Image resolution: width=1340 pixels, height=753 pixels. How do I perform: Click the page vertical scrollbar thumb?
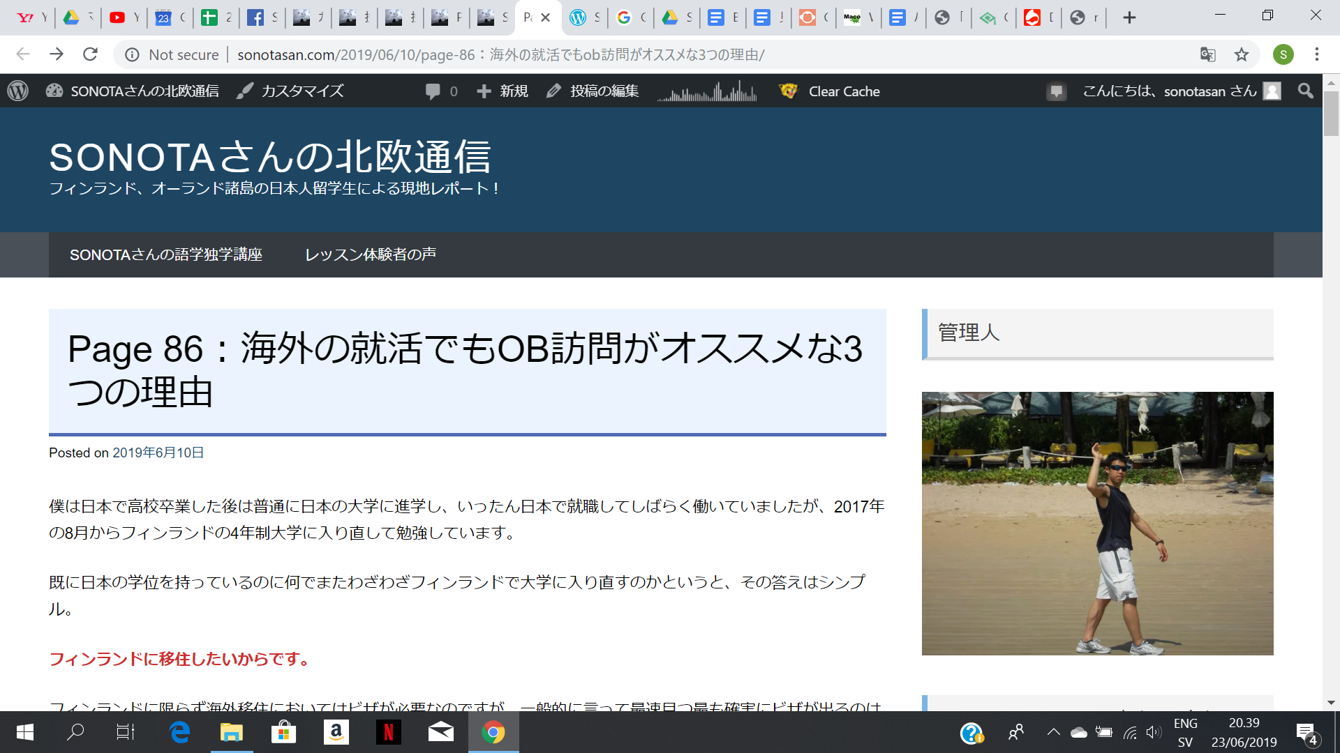coord(1331,113)
